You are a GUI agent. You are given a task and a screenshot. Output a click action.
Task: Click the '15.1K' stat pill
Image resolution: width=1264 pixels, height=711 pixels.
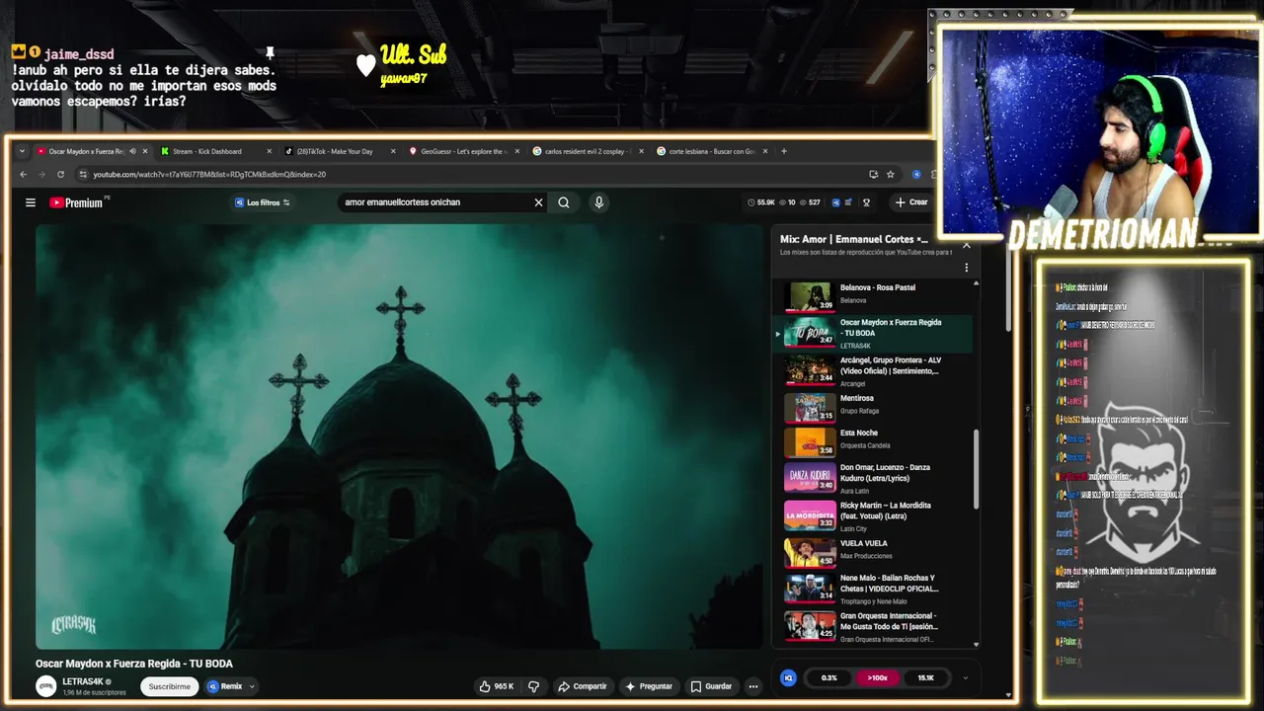(925, 677)
